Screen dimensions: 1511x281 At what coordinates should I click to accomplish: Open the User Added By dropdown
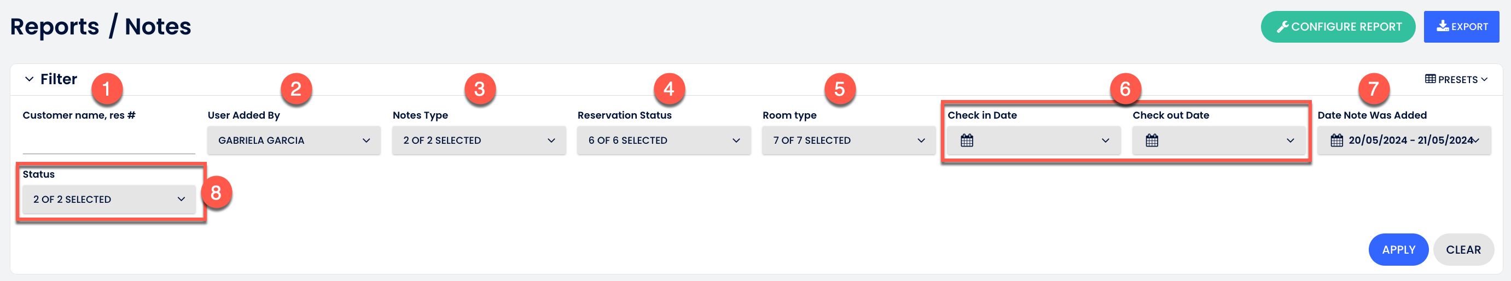(x=294, y=140)
